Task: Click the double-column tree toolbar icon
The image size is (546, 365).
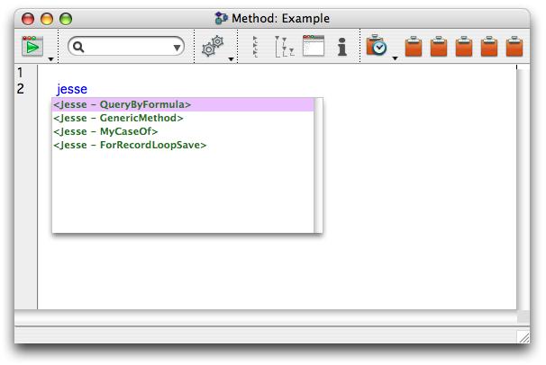Action: 284,47
